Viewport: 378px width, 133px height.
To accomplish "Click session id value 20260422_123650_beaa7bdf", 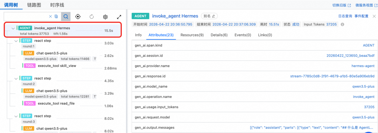I will click(350, 56).
